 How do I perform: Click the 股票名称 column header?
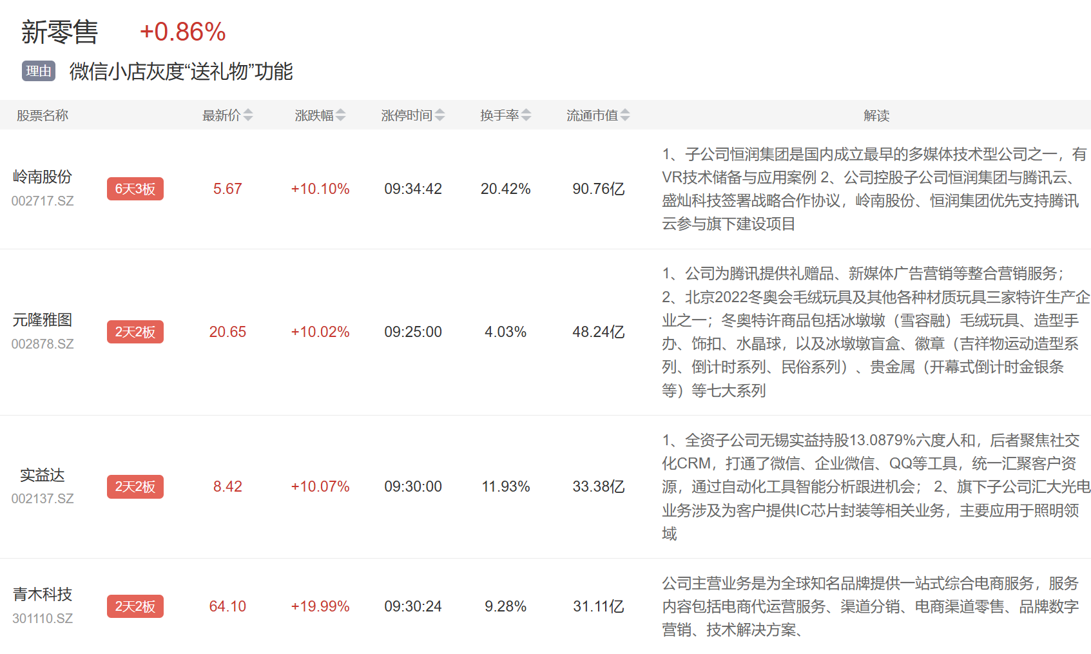point(43,115)
